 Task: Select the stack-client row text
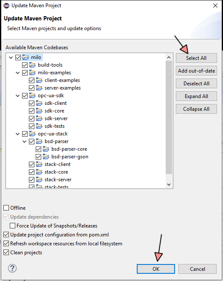click(x=57, y=164)
